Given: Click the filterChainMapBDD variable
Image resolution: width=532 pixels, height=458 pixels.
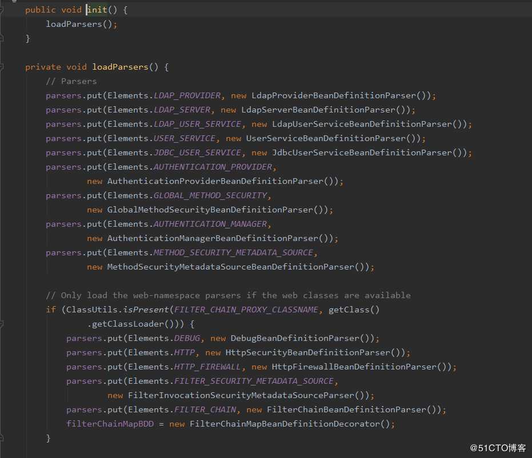Looking at the screenshot, I should [x=110, y=424].
